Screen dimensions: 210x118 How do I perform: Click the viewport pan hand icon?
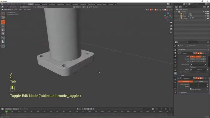click(x=171, y=26)
